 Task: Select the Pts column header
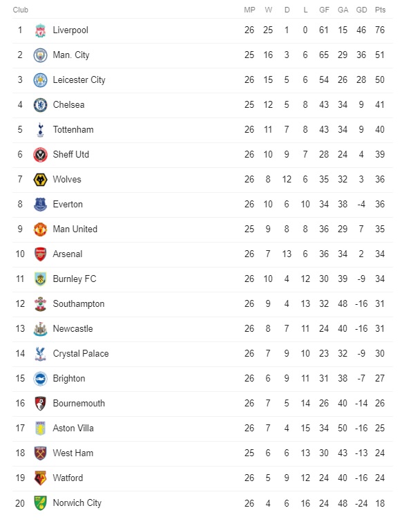(380, 10)
